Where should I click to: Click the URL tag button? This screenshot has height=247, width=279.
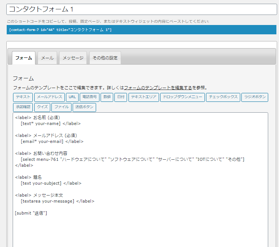tap(72, 97)
